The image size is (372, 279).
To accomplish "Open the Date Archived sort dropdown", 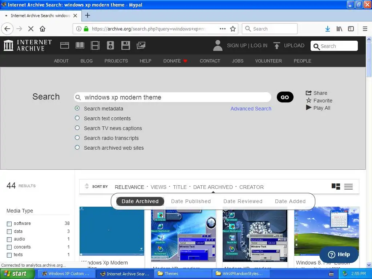I will [213, 187].
